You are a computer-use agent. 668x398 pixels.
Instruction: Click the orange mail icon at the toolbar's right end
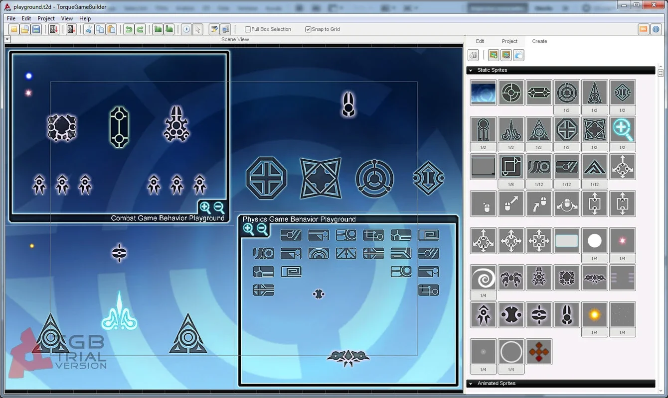coord(644,29)
